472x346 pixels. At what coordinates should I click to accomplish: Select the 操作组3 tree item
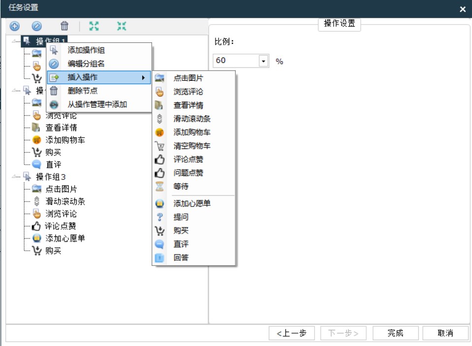click(x=51, y=177)
